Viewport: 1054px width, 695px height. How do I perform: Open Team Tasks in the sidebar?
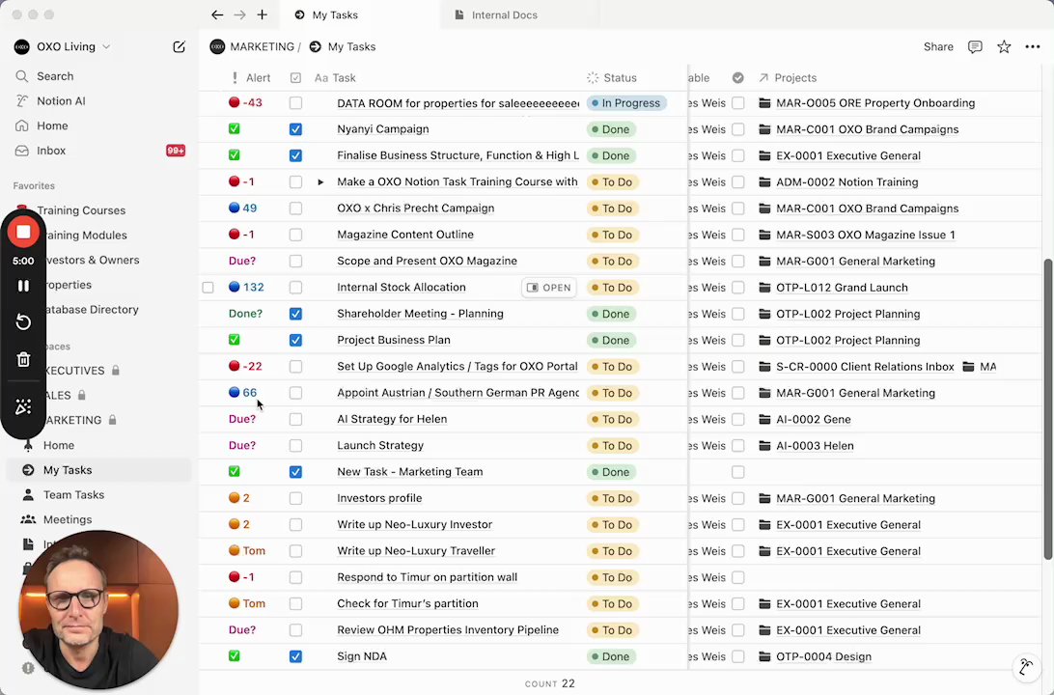coord(73,494)
